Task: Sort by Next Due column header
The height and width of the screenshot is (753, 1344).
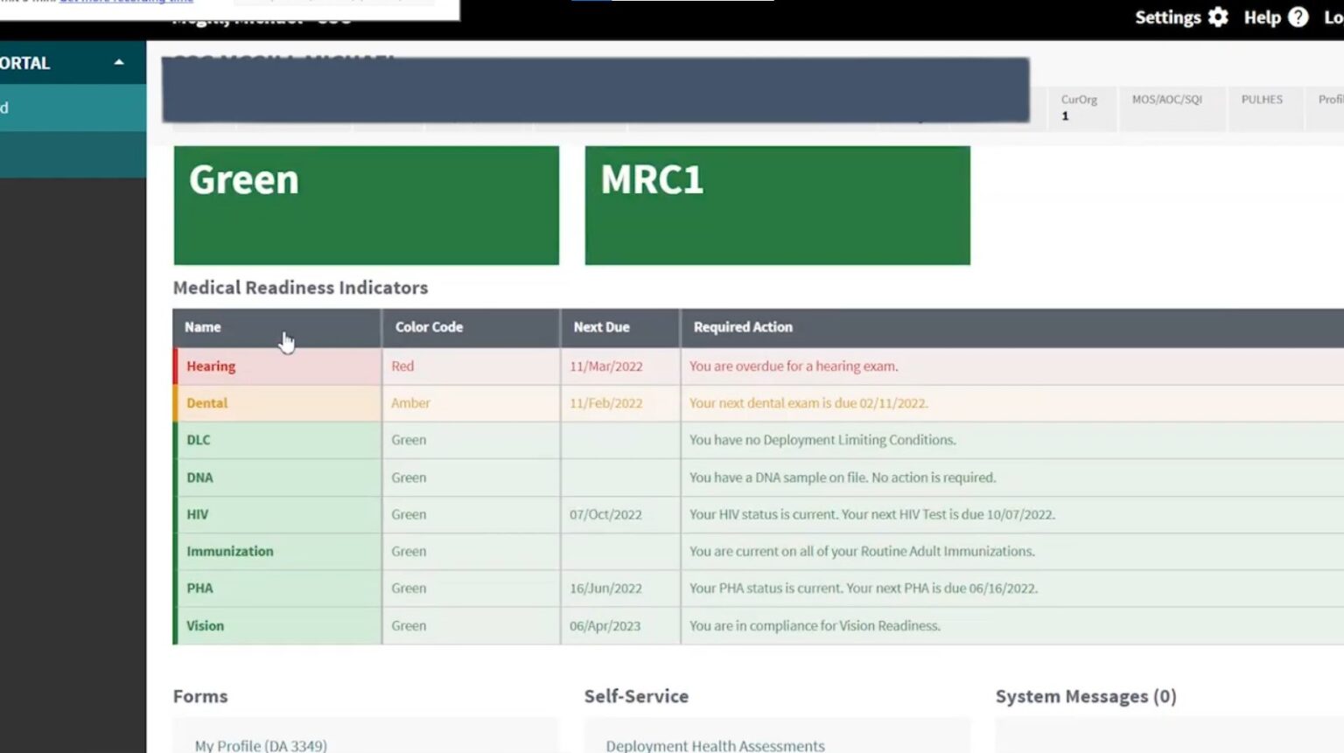Action: click(601, 327)
